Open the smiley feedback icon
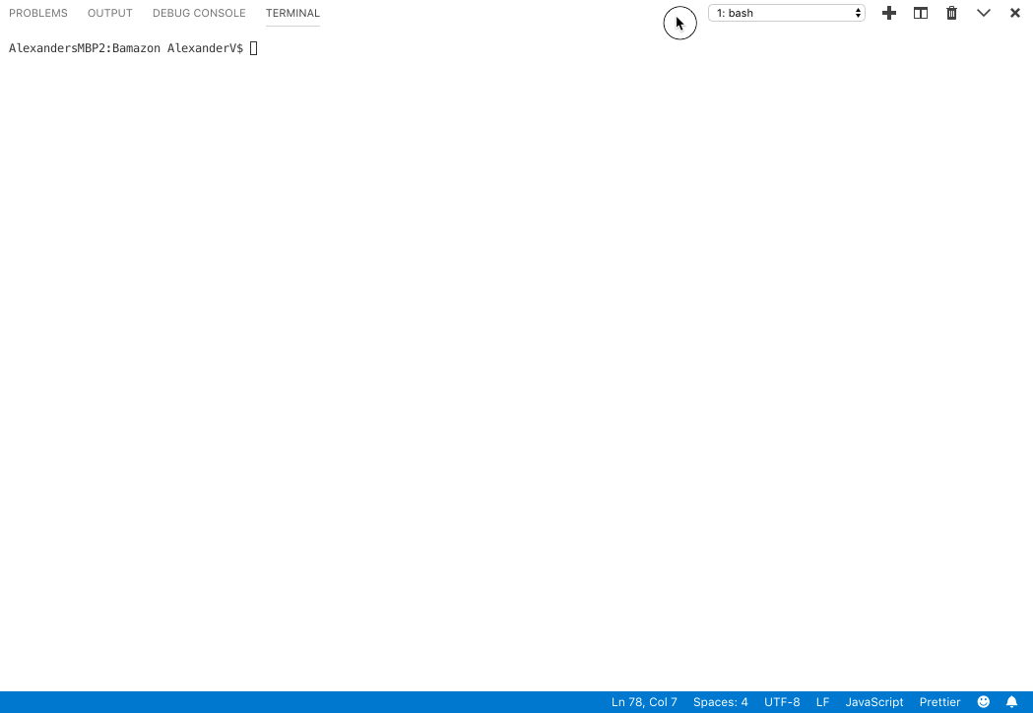This screenshot has height=713, width=1033. (x=984, y=702)
